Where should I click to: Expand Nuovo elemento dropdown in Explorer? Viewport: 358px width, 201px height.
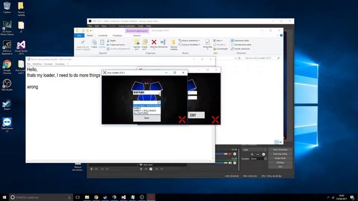(189, 41)
